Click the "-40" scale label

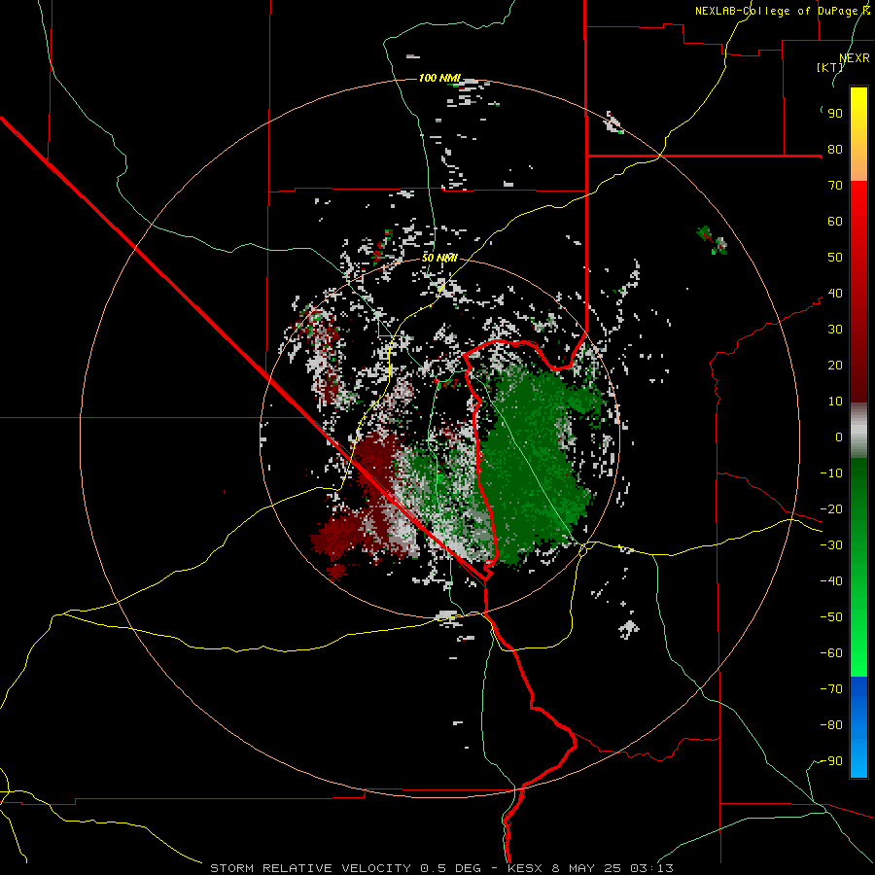point(831,581)
